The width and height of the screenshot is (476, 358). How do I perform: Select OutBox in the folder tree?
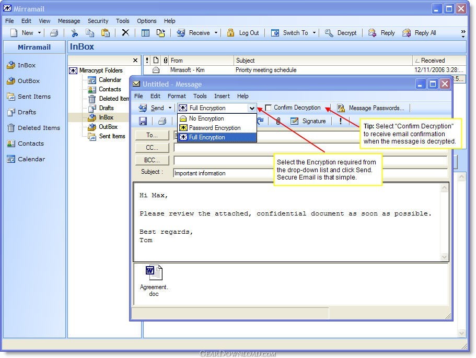(103, 127)
